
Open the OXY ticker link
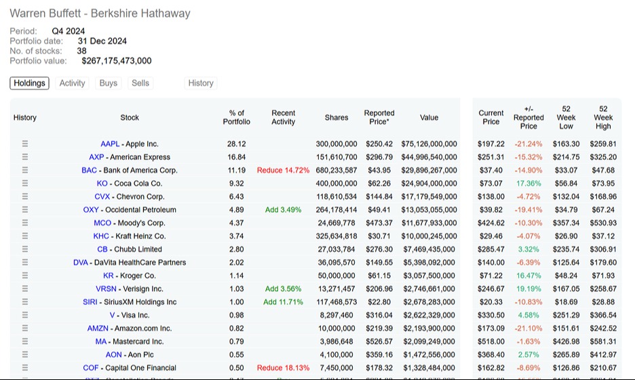pyautogui.click(x=91, y=210)
